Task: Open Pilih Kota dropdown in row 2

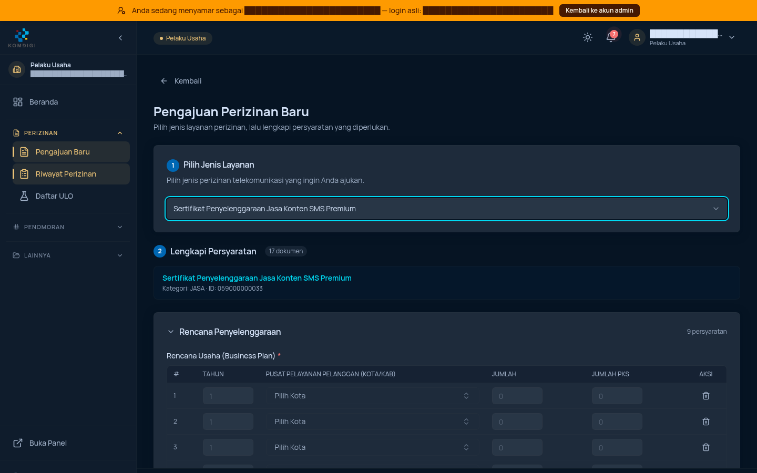Action: point(372,421)
